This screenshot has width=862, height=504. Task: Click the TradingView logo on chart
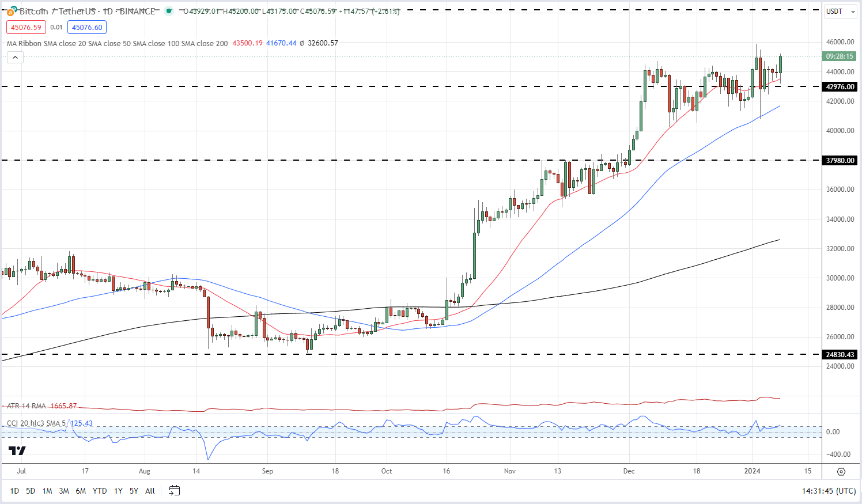pyautogui.click(x=17, y=450)
